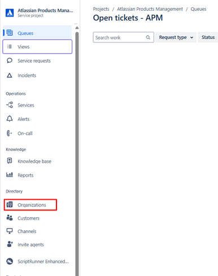Click the Alerts bell icon
The height and width of the screenshot is (276, 218).
(x=10, y=119)
